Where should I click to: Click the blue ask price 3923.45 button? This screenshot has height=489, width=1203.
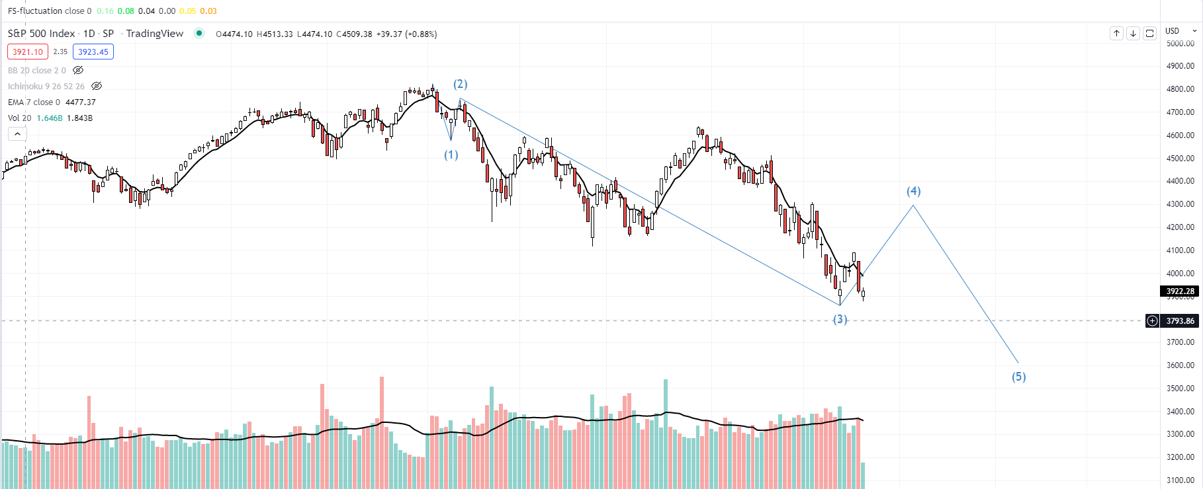(x=93, y=51)
